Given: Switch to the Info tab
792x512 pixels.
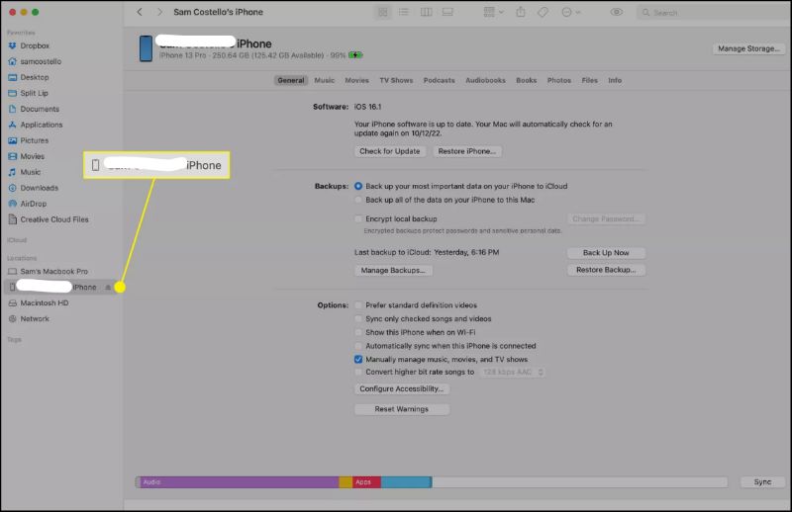Looking at the screenshot, I should tap(615, 80).
